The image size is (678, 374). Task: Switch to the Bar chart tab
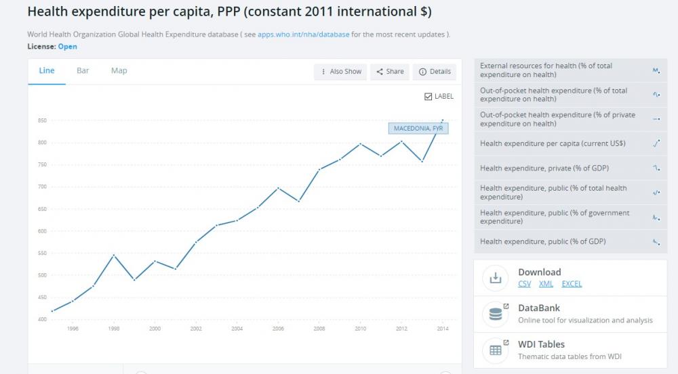click(x=83, y=70)
